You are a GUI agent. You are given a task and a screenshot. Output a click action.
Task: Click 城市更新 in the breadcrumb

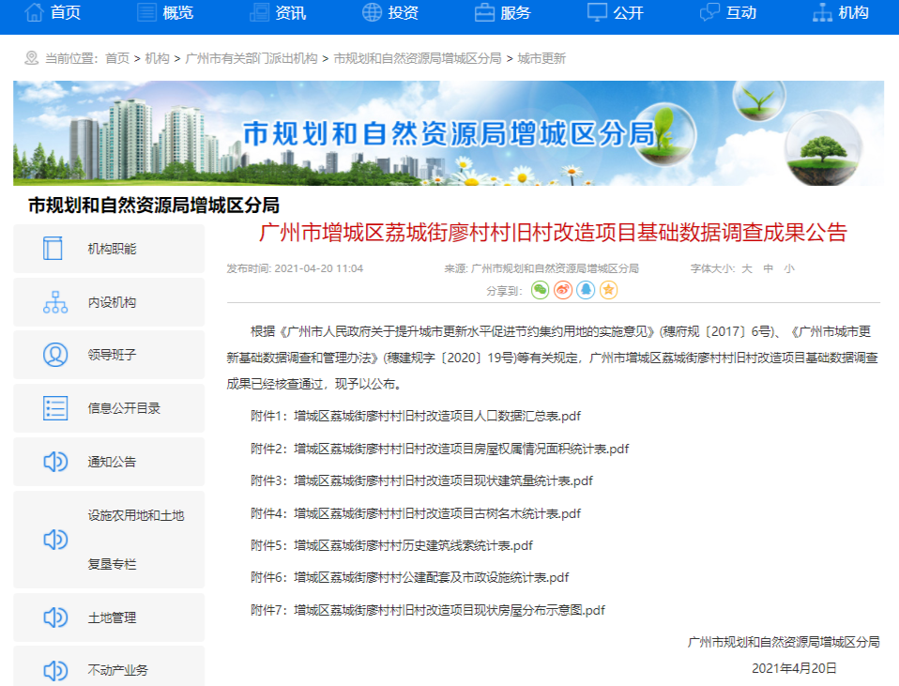(541, 58)
